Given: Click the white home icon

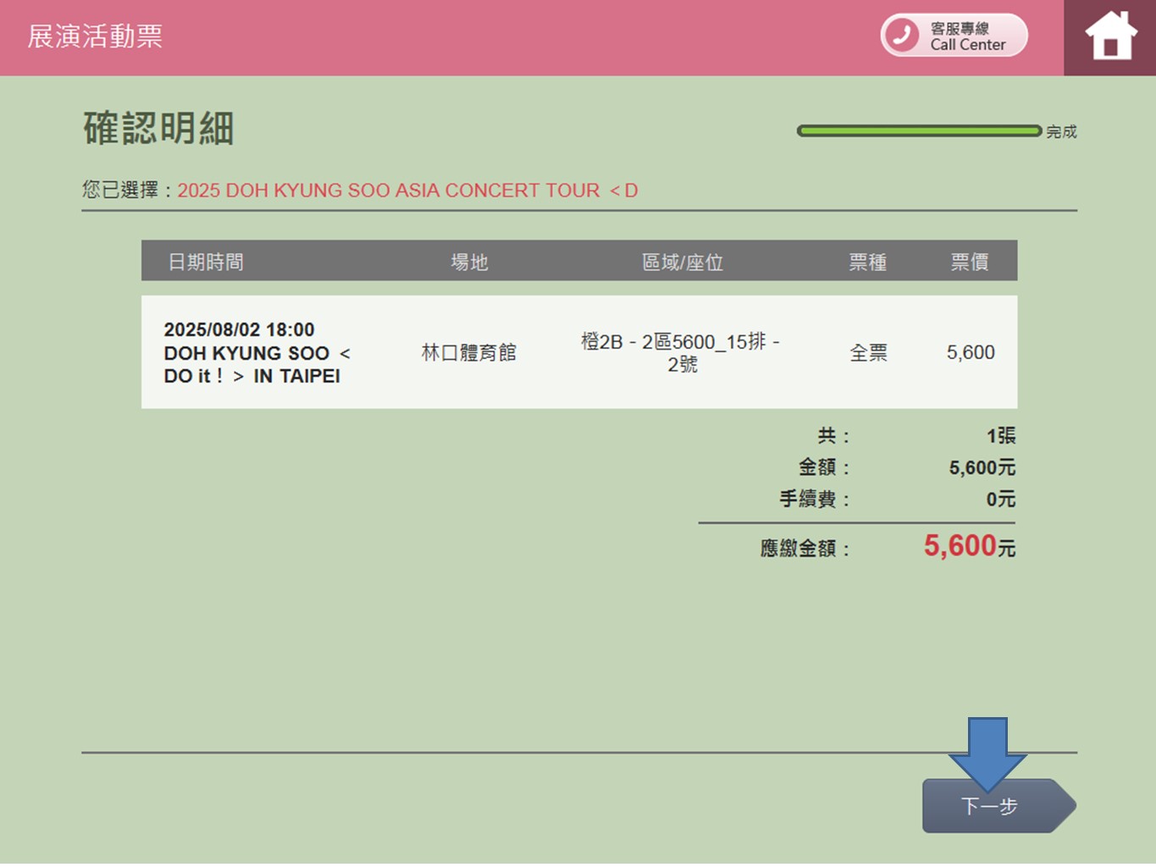Looking at the screenshot, I should (x=1110, y=36).
